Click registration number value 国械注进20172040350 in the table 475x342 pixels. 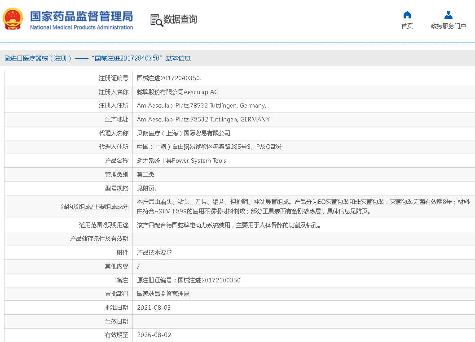click(x=168, y=78)
